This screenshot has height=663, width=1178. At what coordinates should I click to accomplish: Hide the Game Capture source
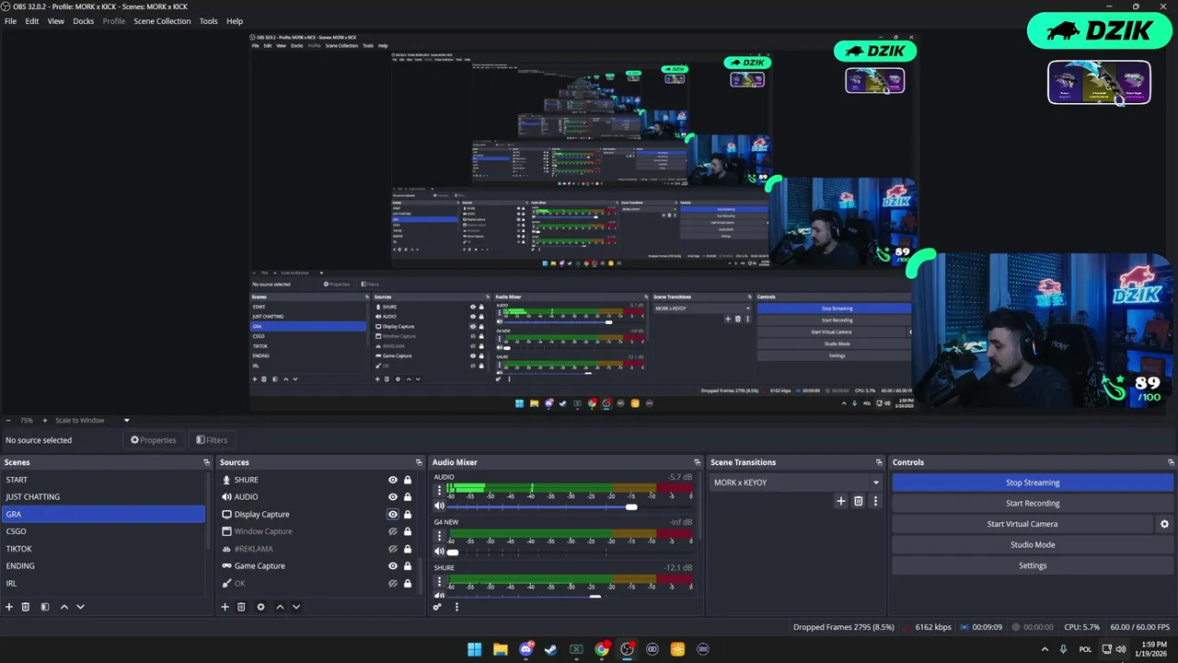pos(393,566)
